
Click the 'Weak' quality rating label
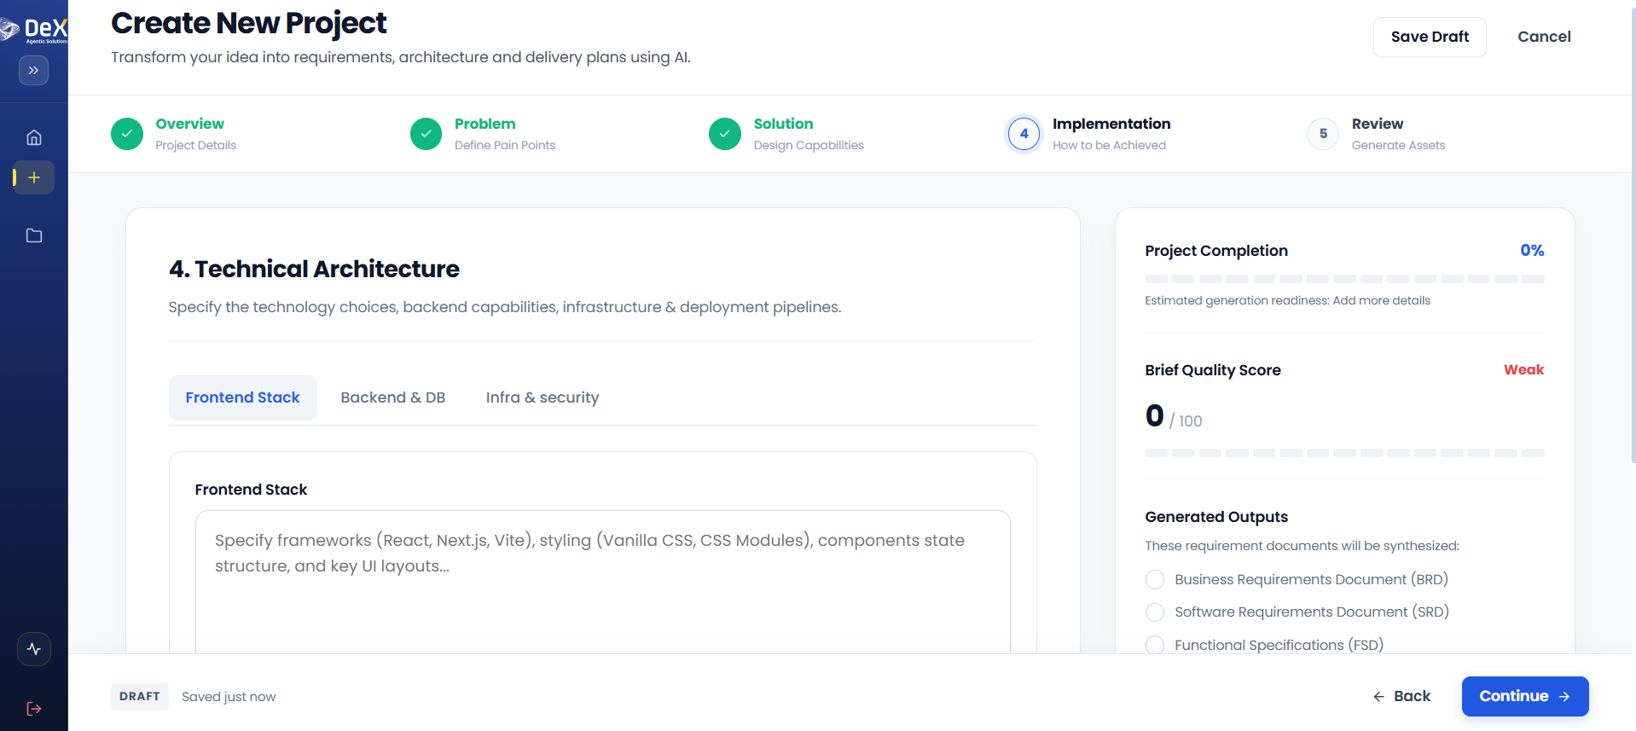(x=1524, y=369)
